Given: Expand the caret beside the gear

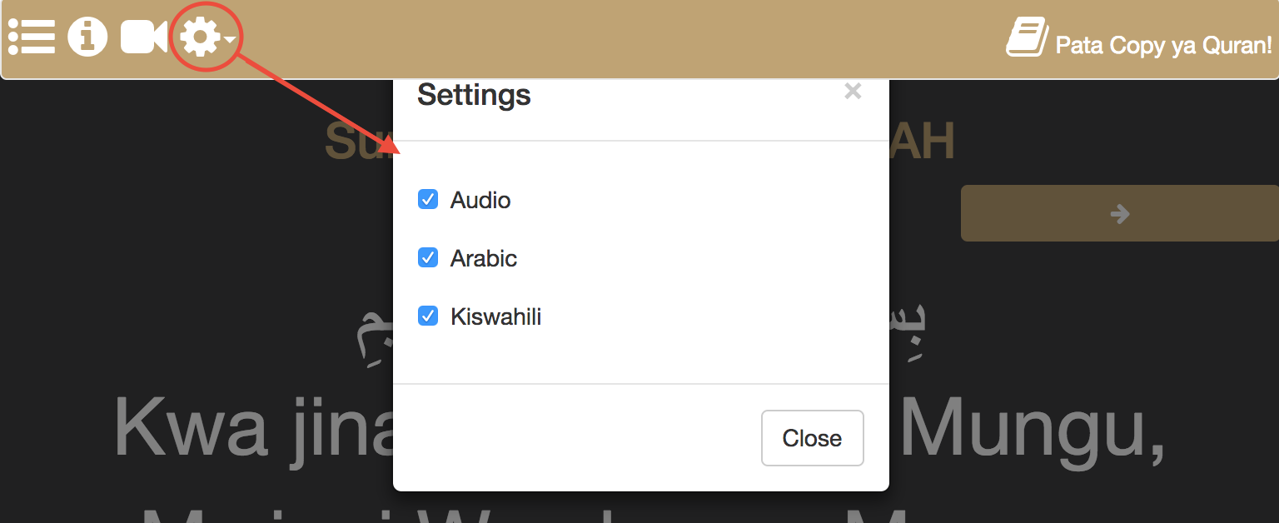Looking at the screenshot, I should (x=230, y=38).
